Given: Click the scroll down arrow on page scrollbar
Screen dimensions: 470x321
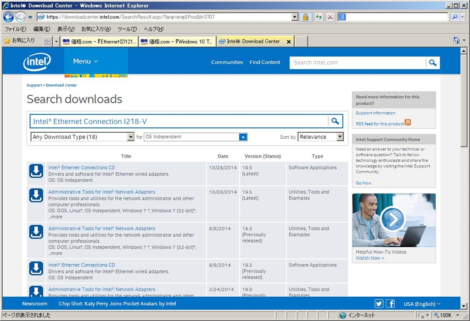Looking at the screenshot, I should pos(464,306).
